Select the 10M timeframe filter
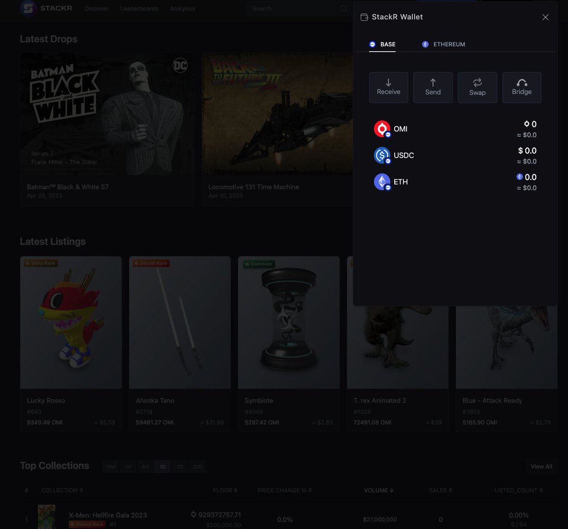Image resolution: width=568 pixels, height=529 pixels. 111,466
